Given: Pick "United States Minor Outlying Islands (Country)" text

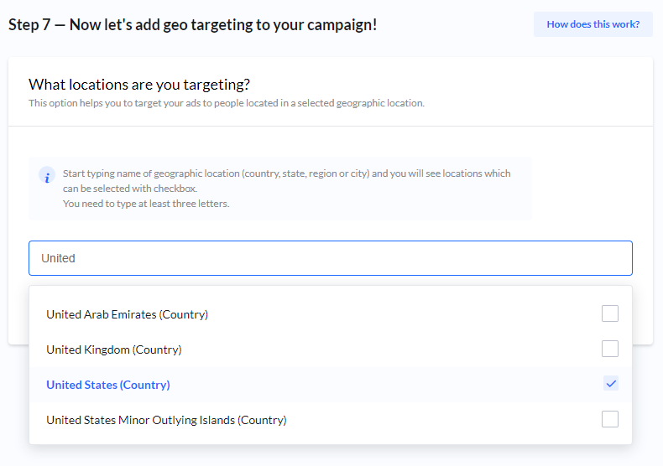Looking at the screenshot, I should pyautogui.click(x=166, y=420).
